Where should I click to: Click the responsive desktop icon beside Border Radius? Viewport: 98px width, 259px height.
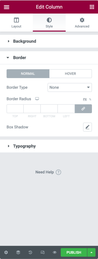37,99
